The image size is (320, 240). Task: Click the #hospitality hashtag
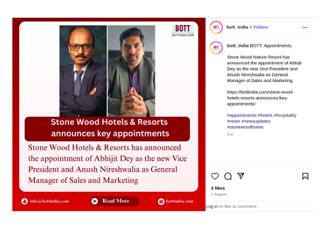pos(285,115)
